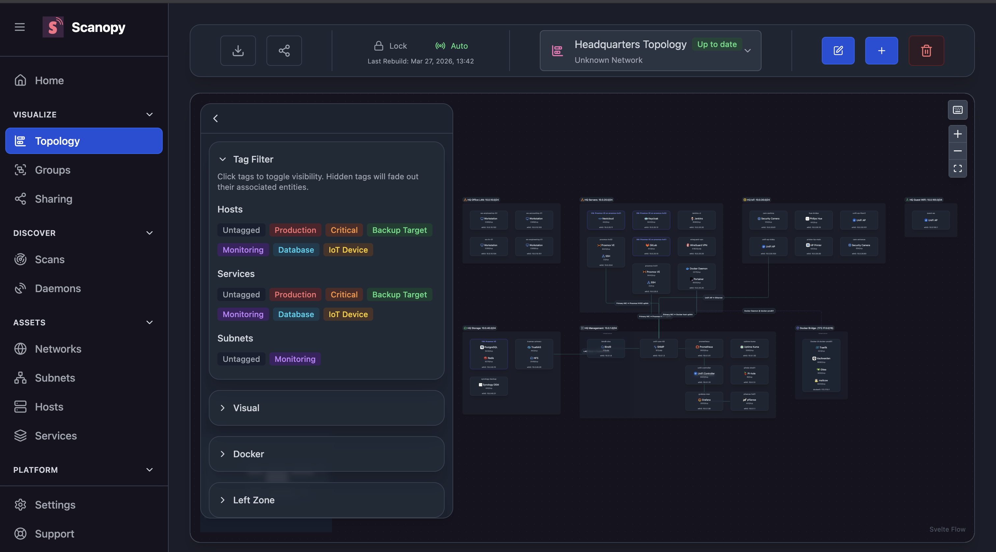This screenshot has width=996, height=552.
Task: Click the hamburger menu icon
Action: click(x=20, y=27)
